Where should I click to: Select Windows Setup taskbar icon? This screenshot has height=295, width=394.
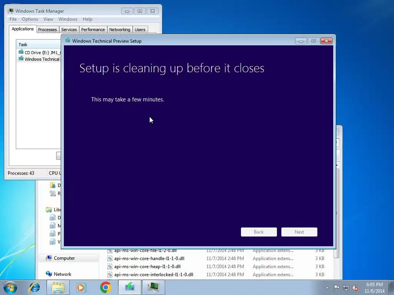[129, 287]
